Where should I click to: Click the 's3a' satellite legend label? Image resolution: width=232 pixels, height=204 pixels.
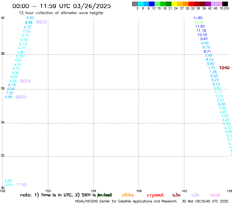coord(176,195)
